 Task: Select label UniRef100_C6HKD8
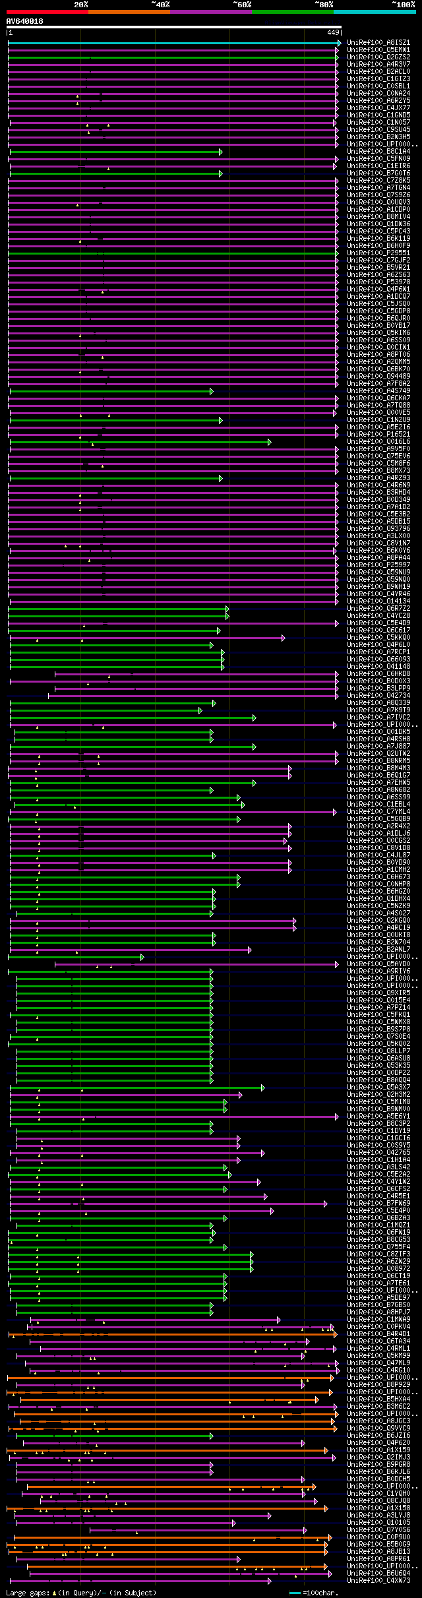click(378, 674)
